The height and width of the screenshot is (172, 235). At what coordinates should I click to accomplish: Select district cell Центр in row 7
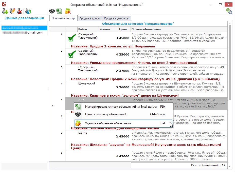pyautogui.click(x=83, y=133)
